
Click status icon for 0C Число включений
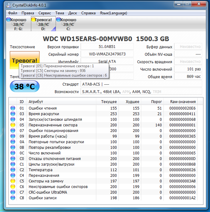[13, 153]
